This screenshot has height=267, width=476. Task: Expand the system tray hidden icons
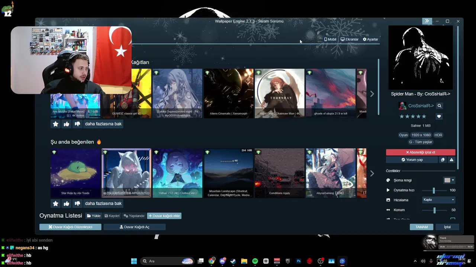pyautogui.click(x=415, y=261)
